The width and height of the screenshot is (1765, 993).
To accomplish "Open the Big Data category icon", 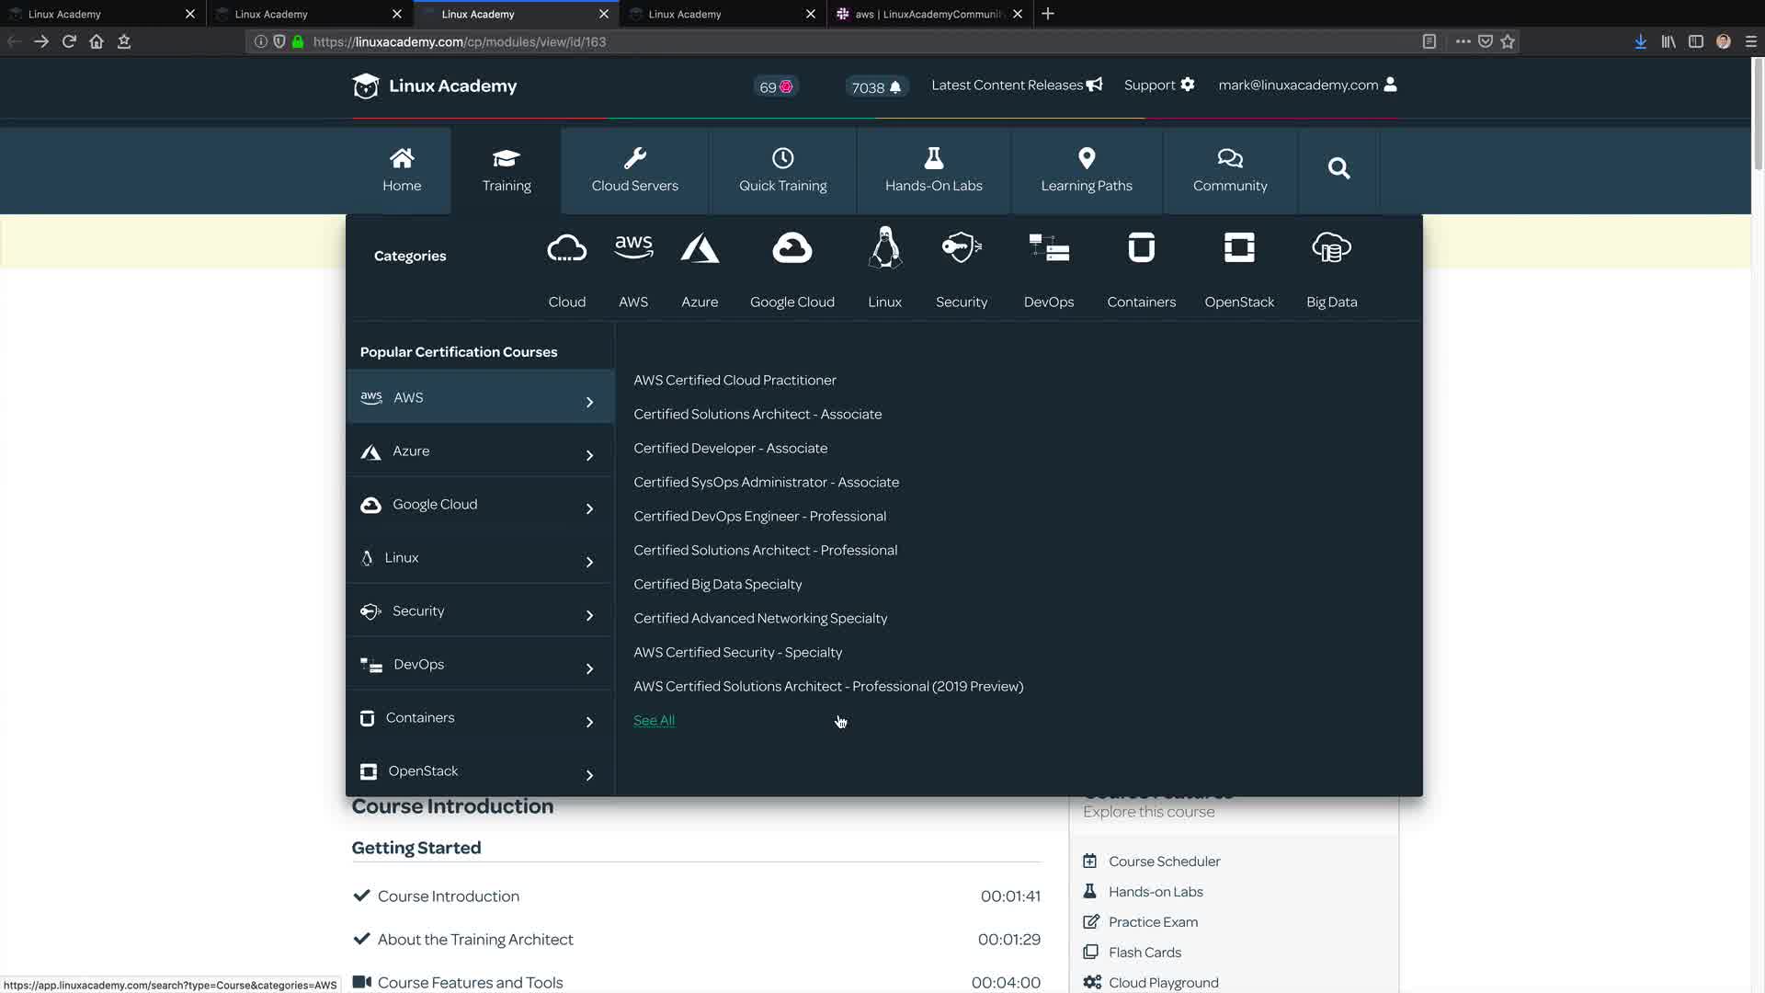I will pyautogui.click(x=1331, y=248).
